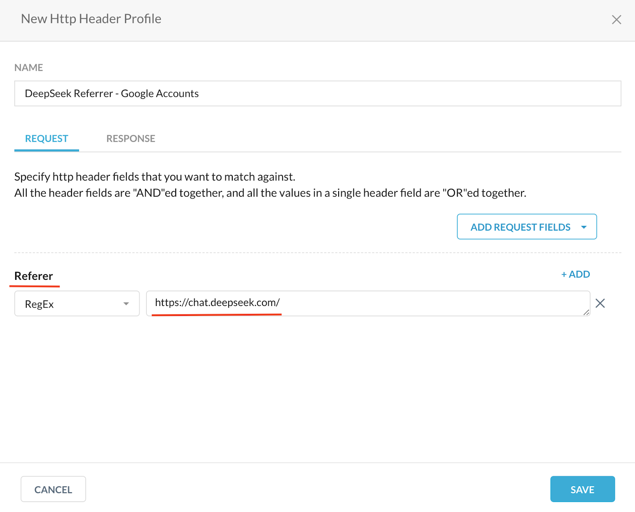Close the New Http Header Profile dialog

tap(616, 19)
